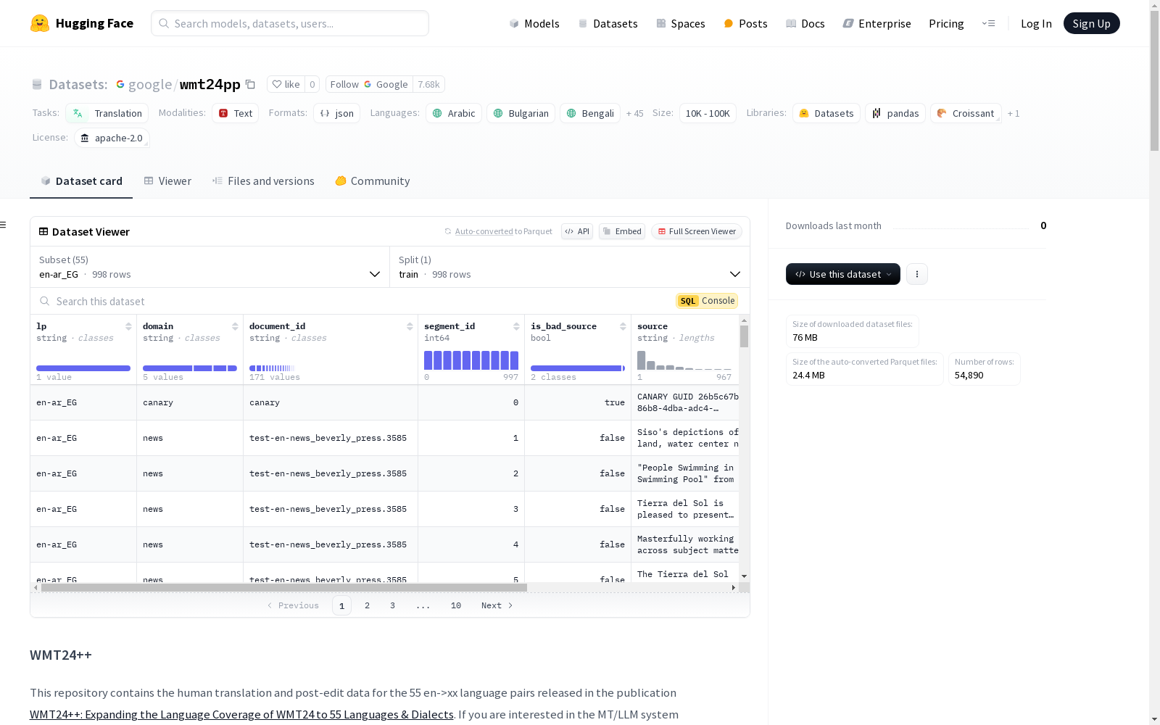Select the json format tag
Image resolution: width=1160 pixels, height=725 pixels.
[x=336, y=113]
